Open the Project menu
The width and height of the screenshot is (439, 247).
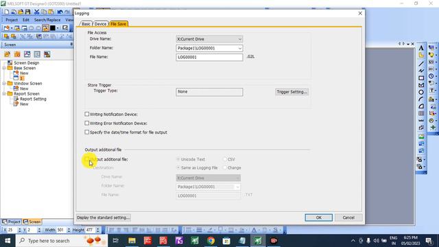(x=12, y=20)
